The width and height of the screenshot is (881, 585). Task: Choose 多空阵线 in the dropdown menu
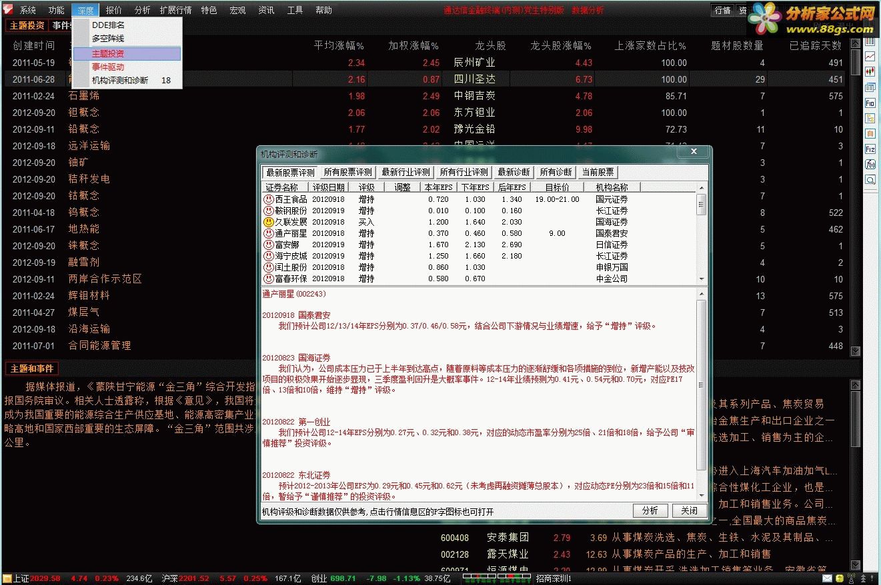point(127,39)
